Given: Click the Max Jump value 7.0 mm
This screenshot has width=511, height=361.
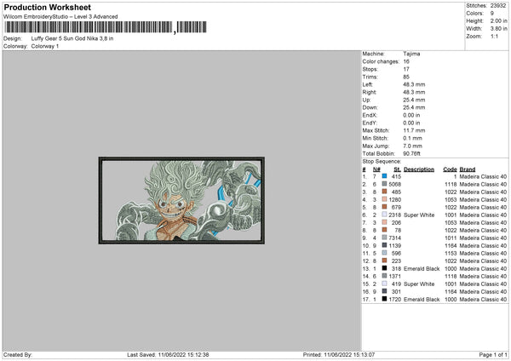Looking at the screenshot, I should click(412, 146).
